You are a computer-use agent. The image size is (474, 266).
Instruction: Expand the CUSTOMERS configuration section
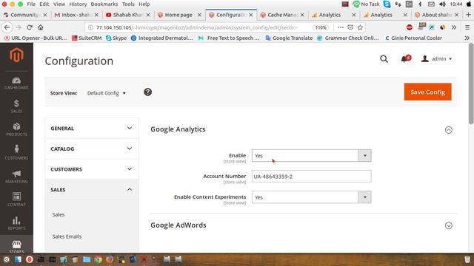92,169
